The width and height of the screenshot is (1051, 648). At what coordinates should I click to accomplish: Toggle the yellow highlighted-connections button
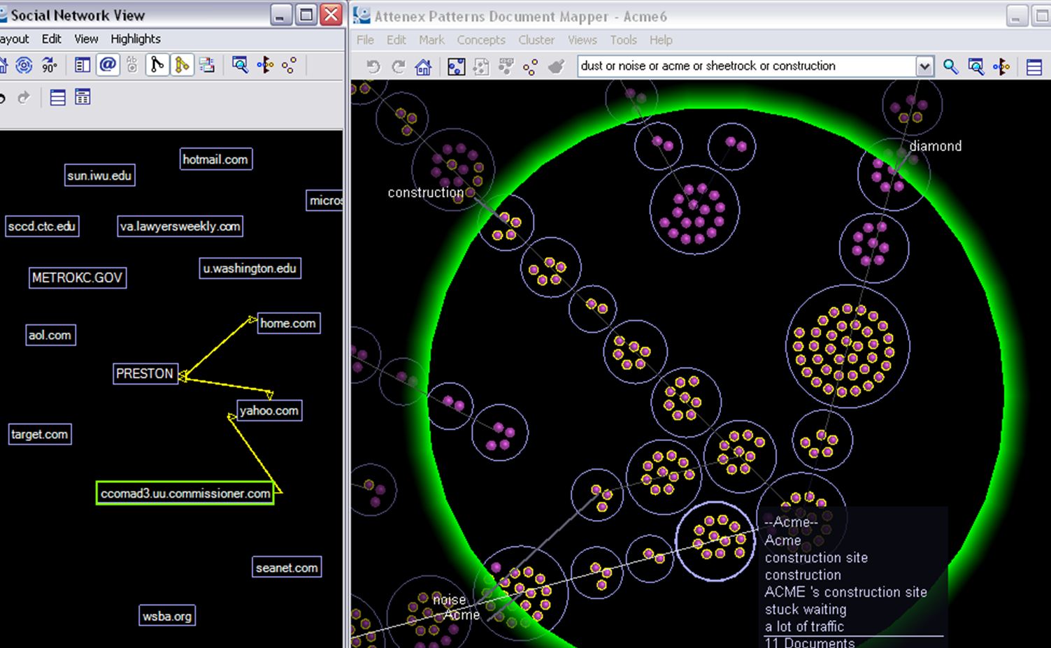pyautogui.click(x=182, y=66)
